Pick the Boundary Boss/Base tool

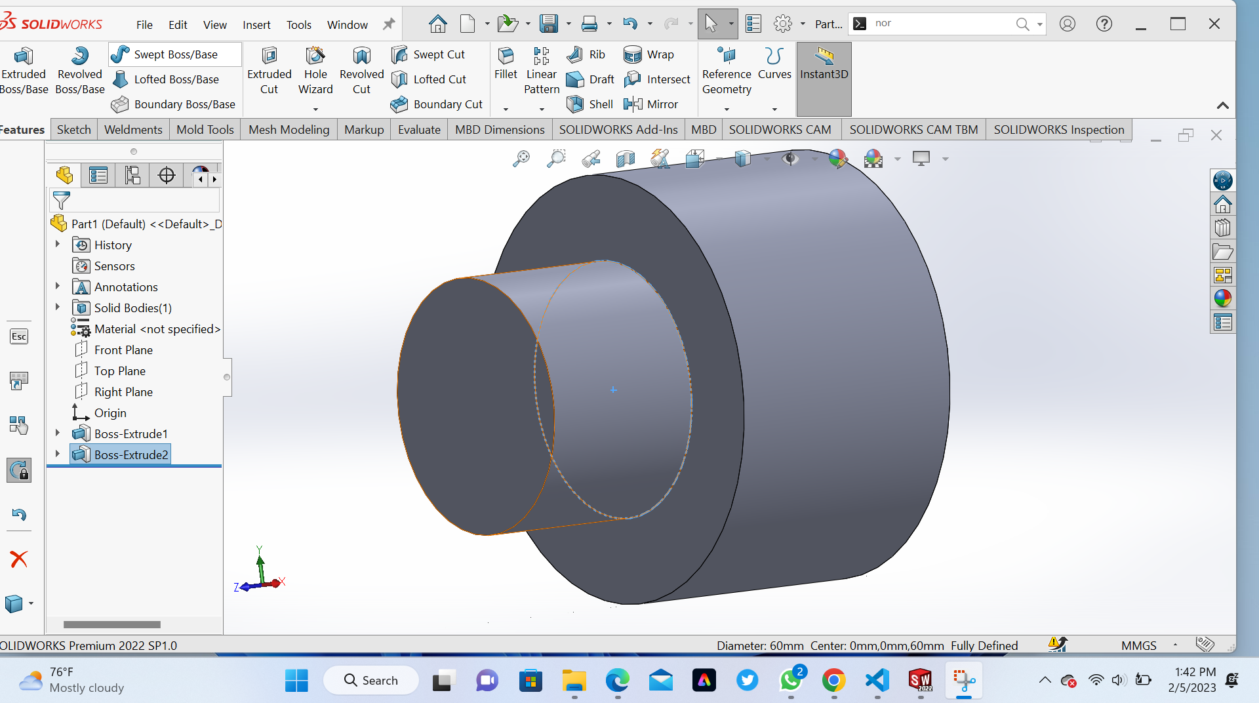click(173, 104)
